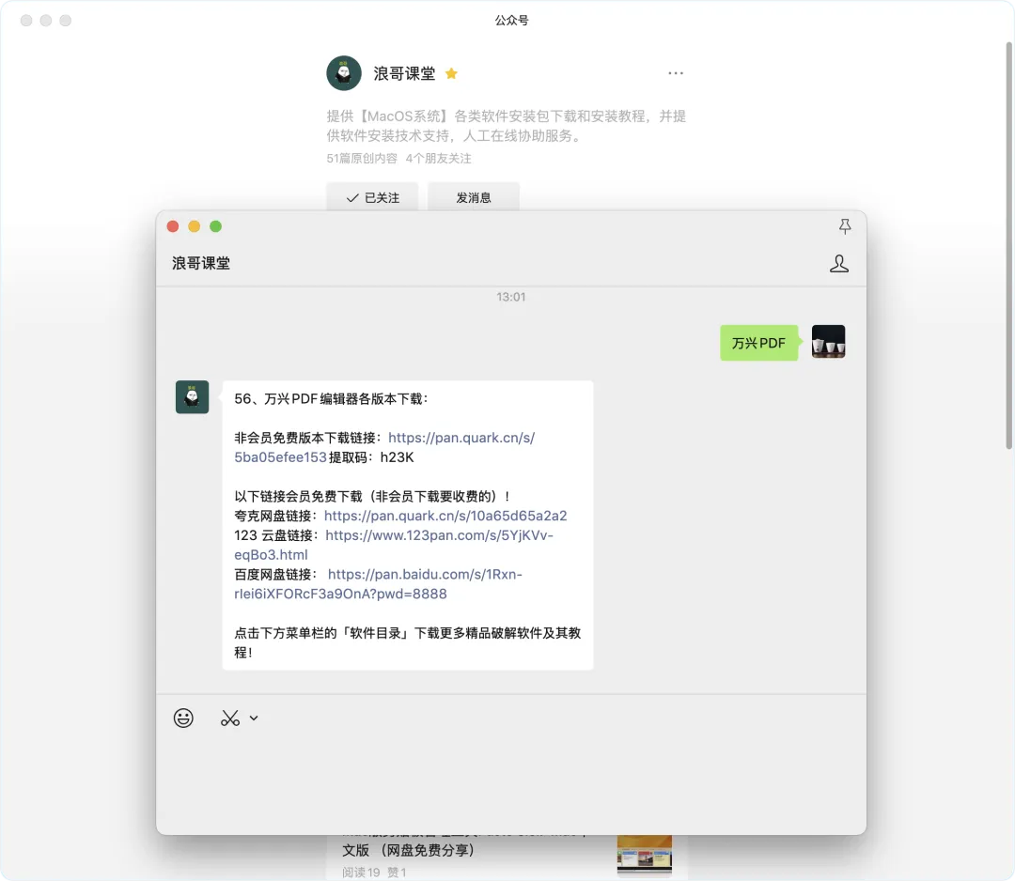Click the sender avatar beside the 56、万兴PDF reply

click(193, 397)
